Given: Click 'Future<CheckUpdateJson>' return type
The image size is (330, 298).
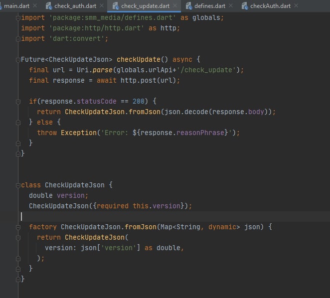Looking at the screenshot, I should pos(66,60).
